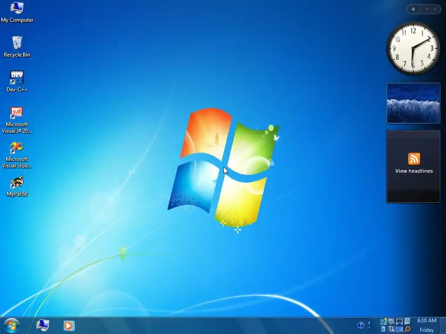The width and height of the screenshot is (446, 334).
Task: Click the View headlines link
Action: [414, 171]
